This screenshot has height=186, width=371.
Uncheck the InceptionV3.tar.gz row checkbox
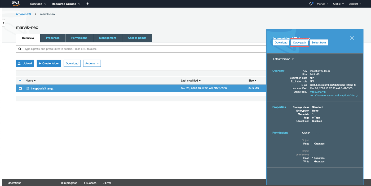pyautogui.click(x=20, y=88)
